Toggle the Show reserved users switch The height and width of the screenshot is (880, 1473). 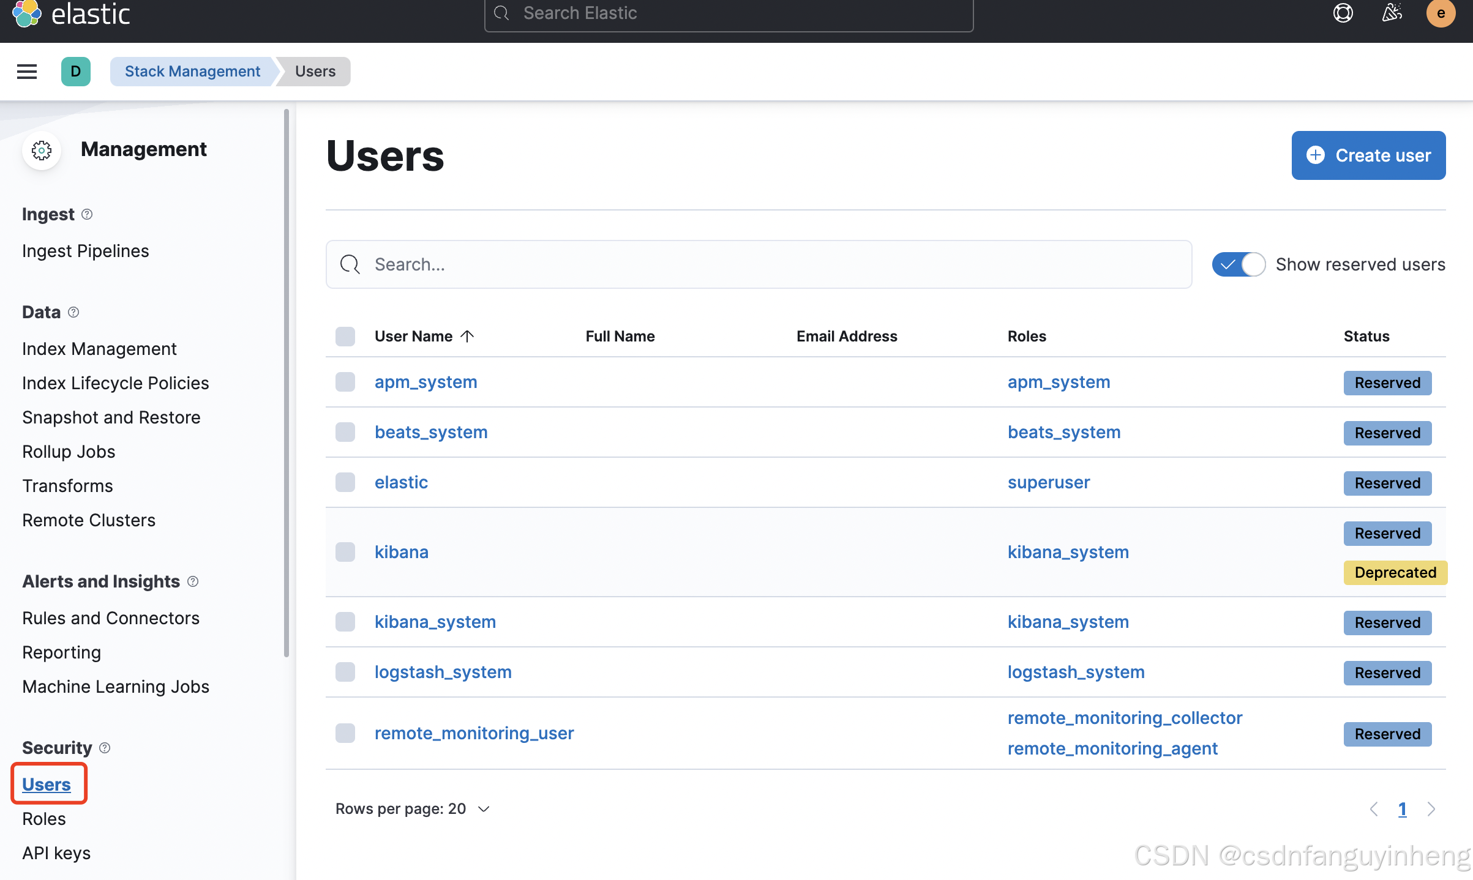1239,264
